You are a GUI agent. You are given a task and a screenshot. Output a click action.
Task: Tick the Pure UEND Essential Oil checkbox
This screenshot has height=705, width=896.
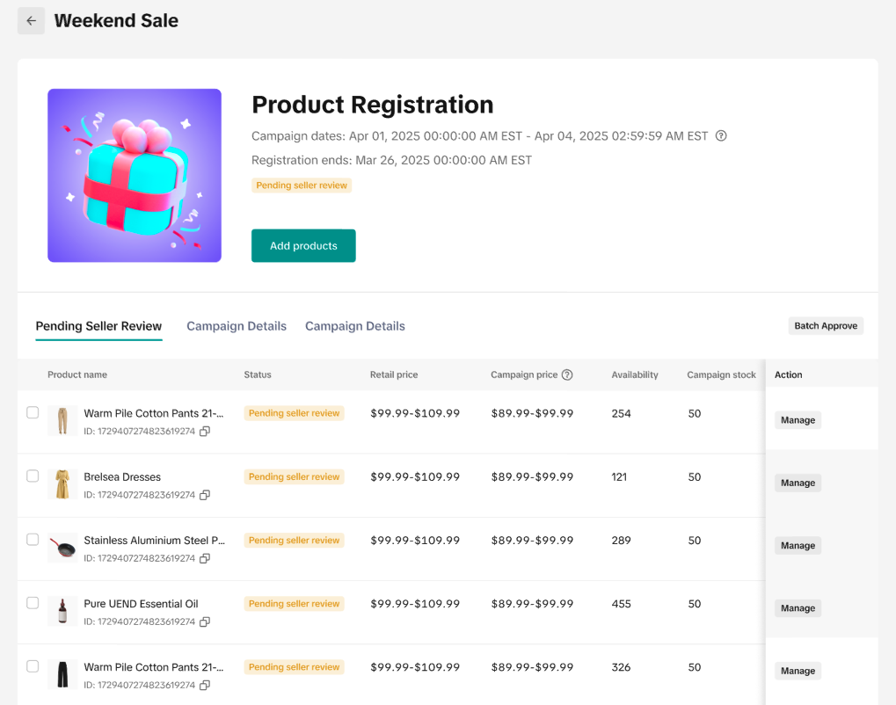pos(33,602)
